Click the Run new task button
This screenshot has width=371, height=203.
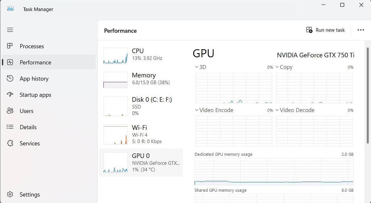tap(325, 30)
